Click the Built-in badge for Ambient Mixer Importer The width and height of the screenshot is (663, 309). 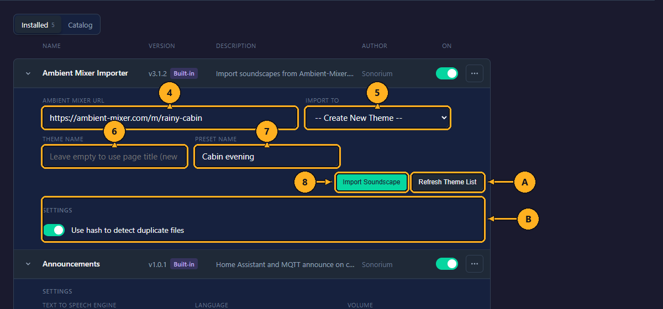click(x=183, y=73)
